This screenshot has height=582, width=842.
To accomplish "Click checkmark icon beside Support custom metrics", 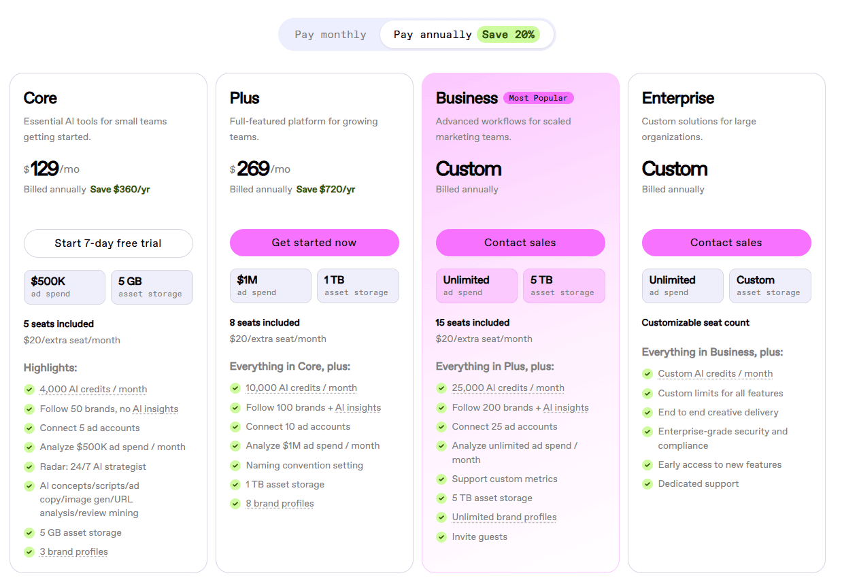I will 441,479.
